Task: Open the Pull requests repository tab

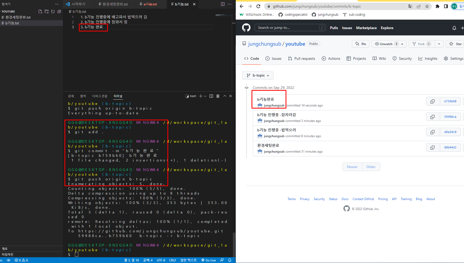Action: tap(302, 58)
